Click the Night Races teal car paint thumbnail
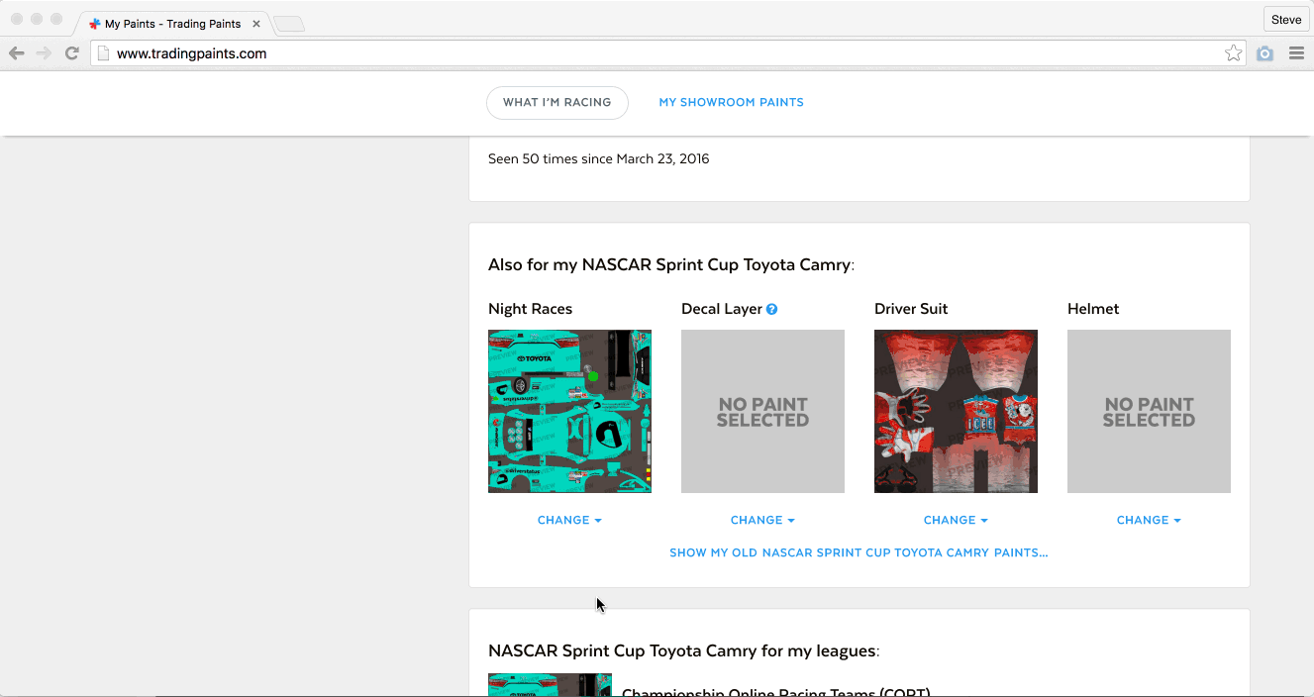 tap(569, 411)
